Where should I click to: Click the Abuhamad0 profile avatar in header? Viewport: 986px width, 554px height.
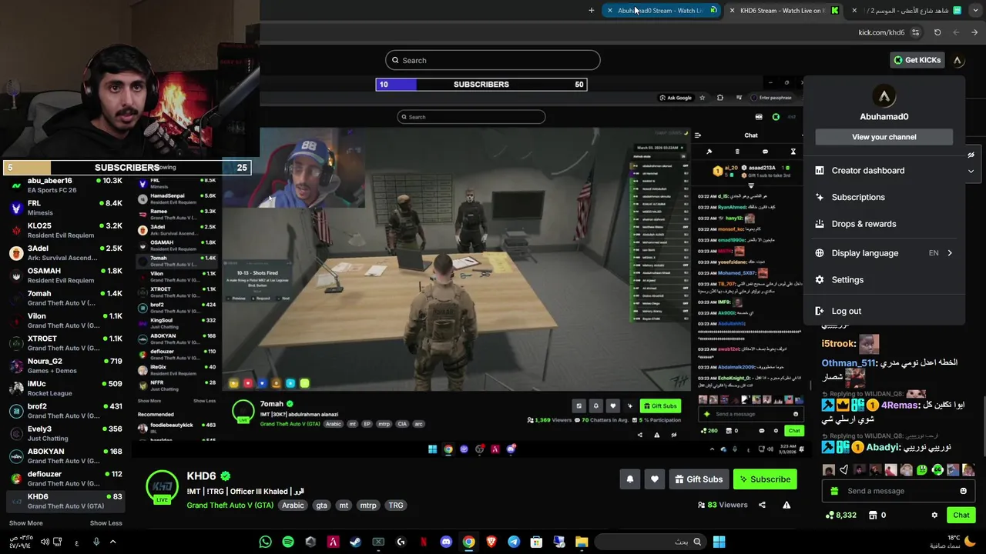point(957,60)
